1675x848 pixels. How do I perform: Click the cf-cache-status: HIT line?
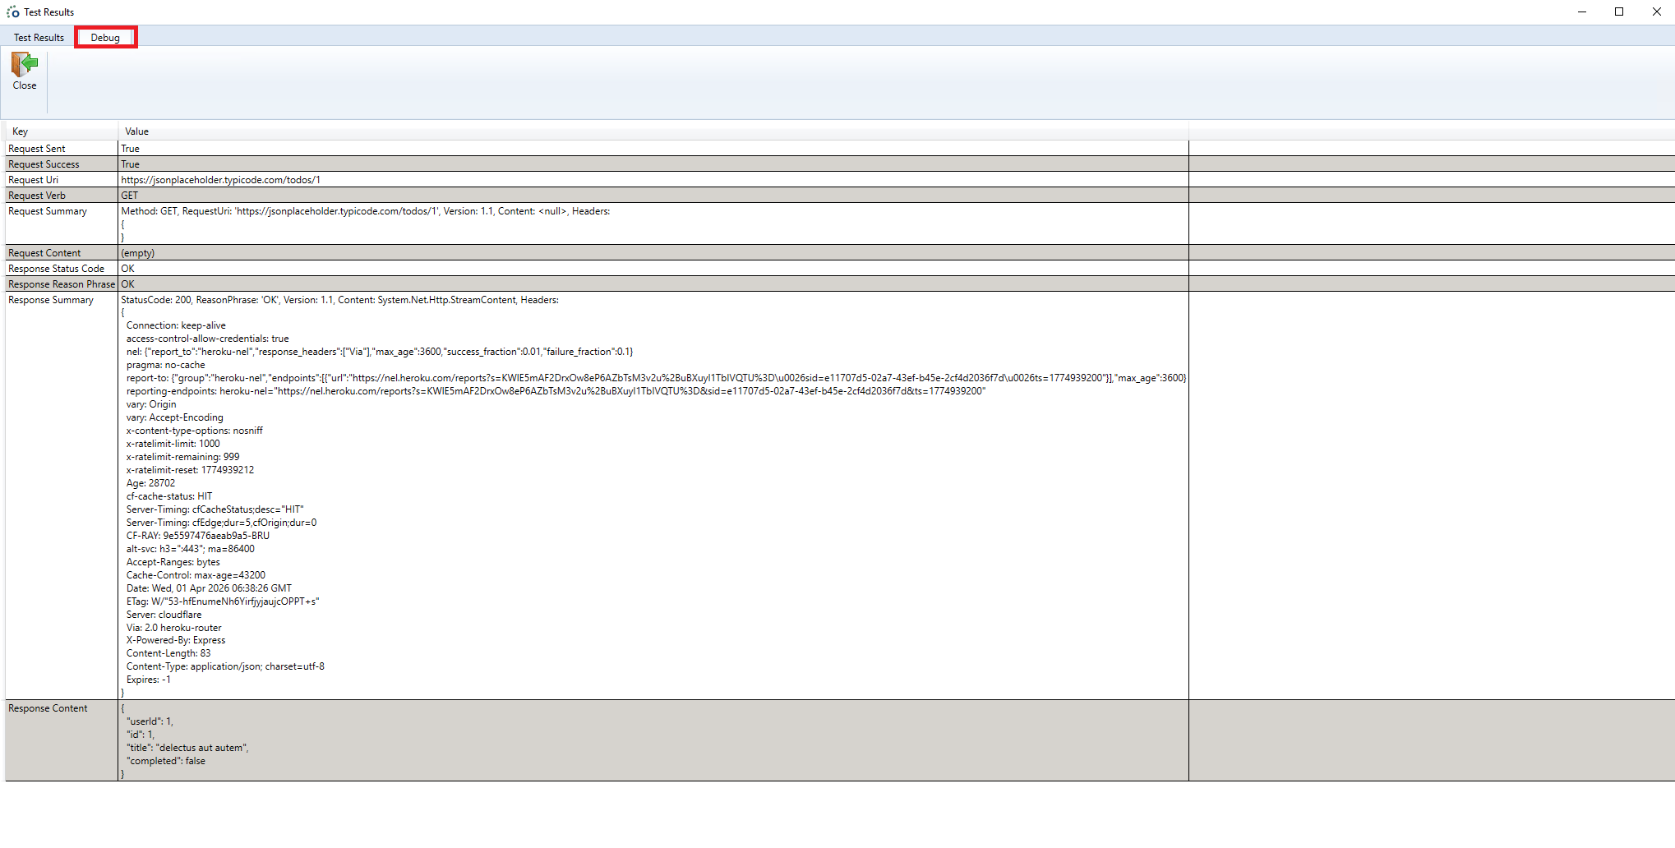[x=169, y=496]
